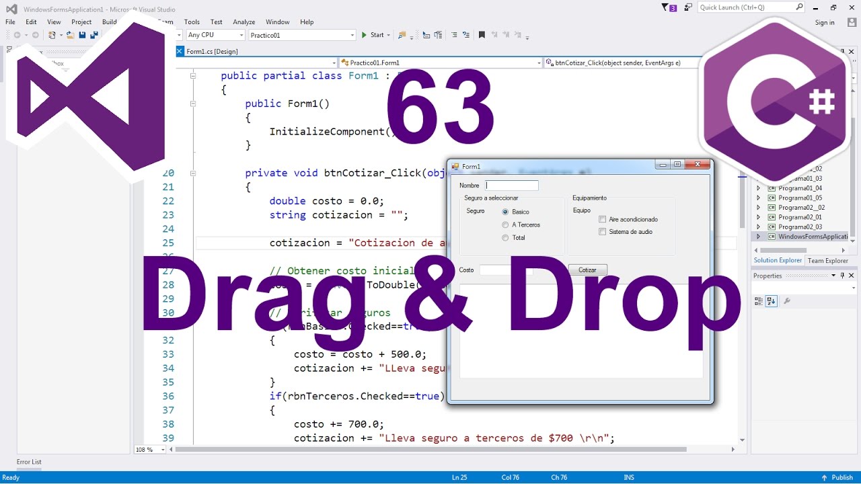
Task: Switch to the Team Explorer tab
Action: [827, 261]
